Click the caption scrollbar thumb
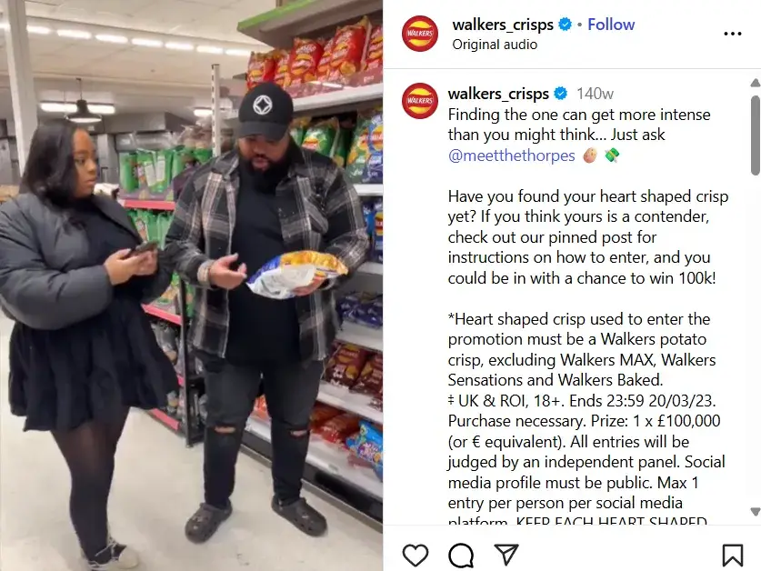Image resolution: width=761 pixels, height=571 pixels. (x=756, y=135)
